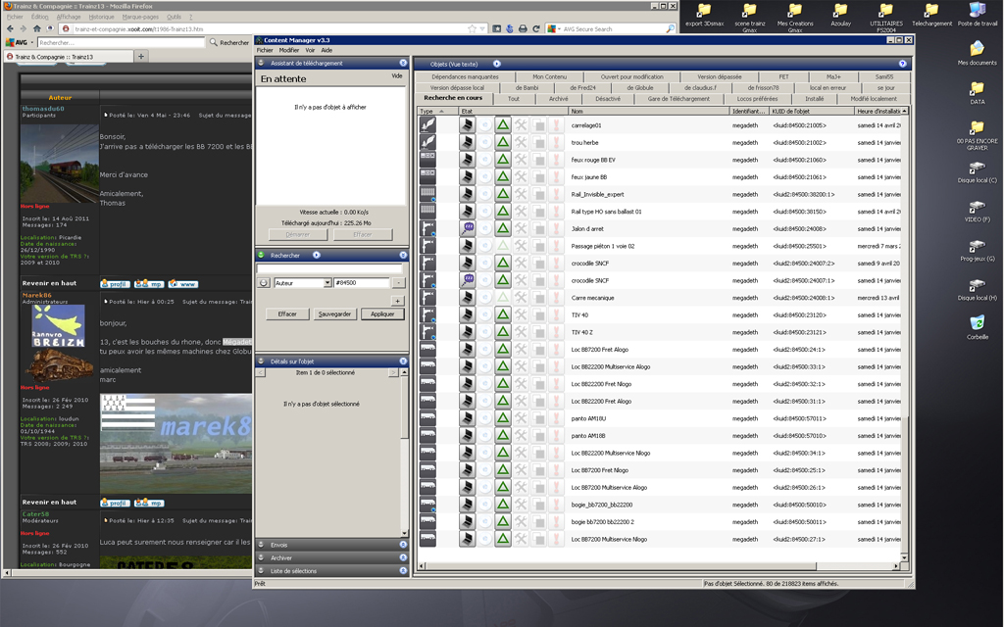This screenshot has width=1004, height=627.
Task: Click the type icon for carrelage01 row
Action: click(x=427, y=125)
